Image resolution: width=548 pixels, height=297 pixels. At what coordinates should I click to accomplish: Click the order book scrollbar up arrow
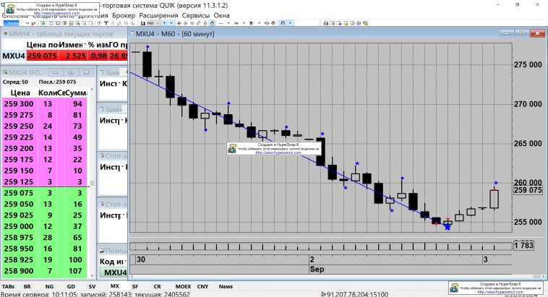click(x=92, y=90)
